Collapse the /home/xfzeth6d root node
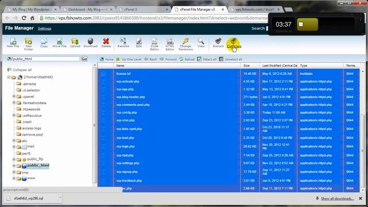 coord(9,77)
